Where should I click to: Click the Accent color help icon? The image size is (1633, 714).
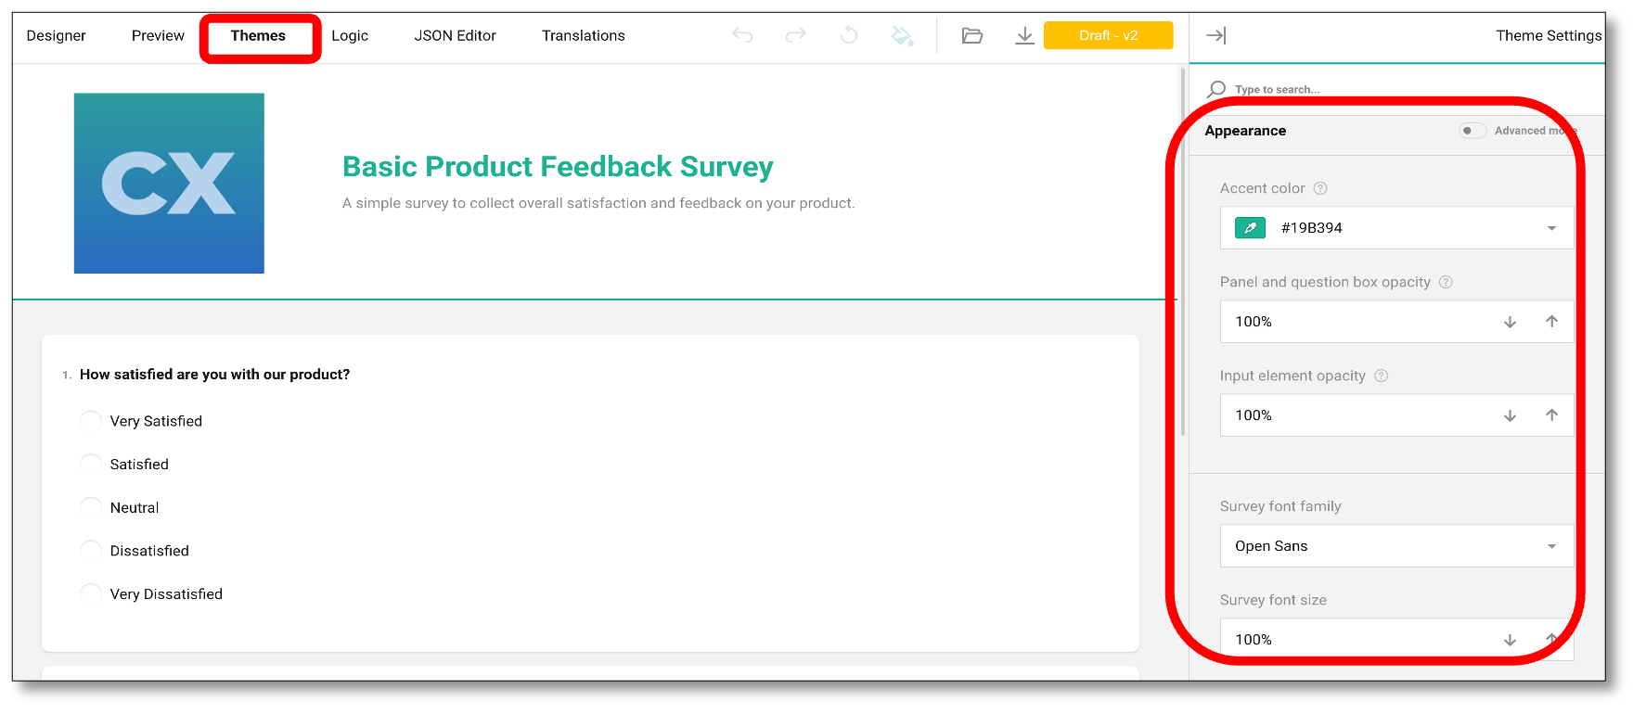[1320, 188]
